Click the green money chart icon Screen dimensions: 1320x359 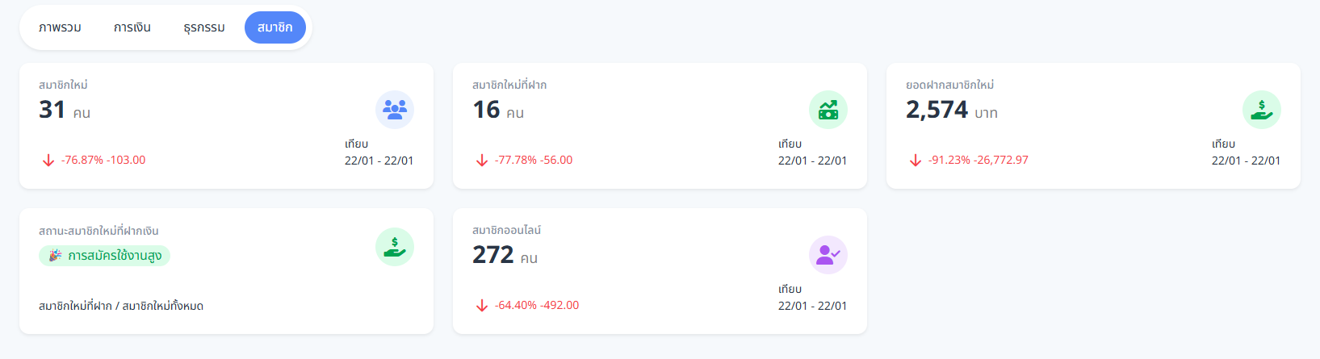pyautogui.click(x=828, y=110)
